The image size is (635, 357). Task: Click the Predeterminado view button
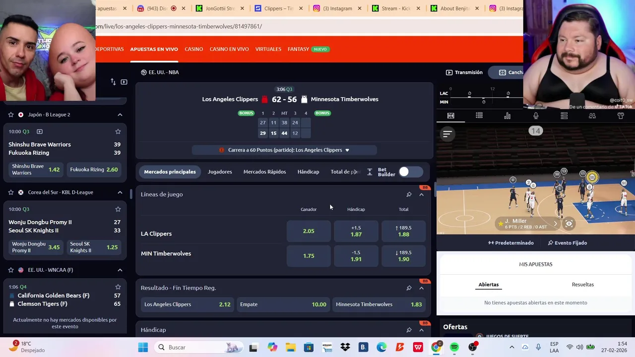coord(511,243)
